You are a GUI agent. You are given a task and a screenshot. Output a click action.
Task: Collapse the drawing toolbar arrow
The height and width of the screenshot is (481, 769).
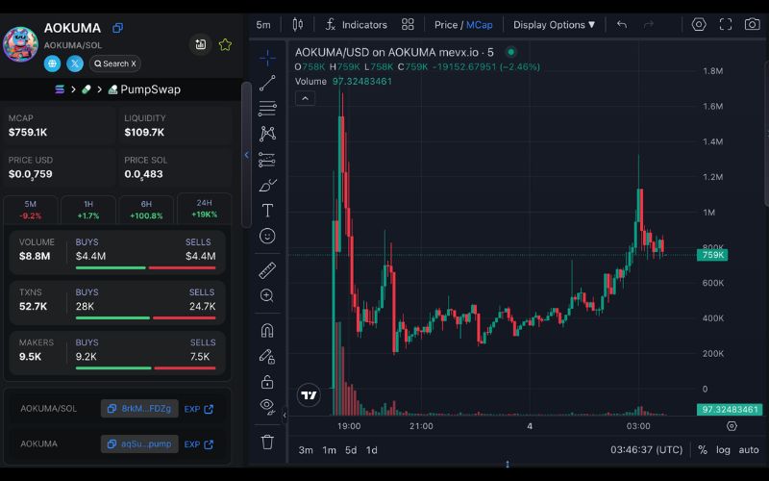coord(285,416)
